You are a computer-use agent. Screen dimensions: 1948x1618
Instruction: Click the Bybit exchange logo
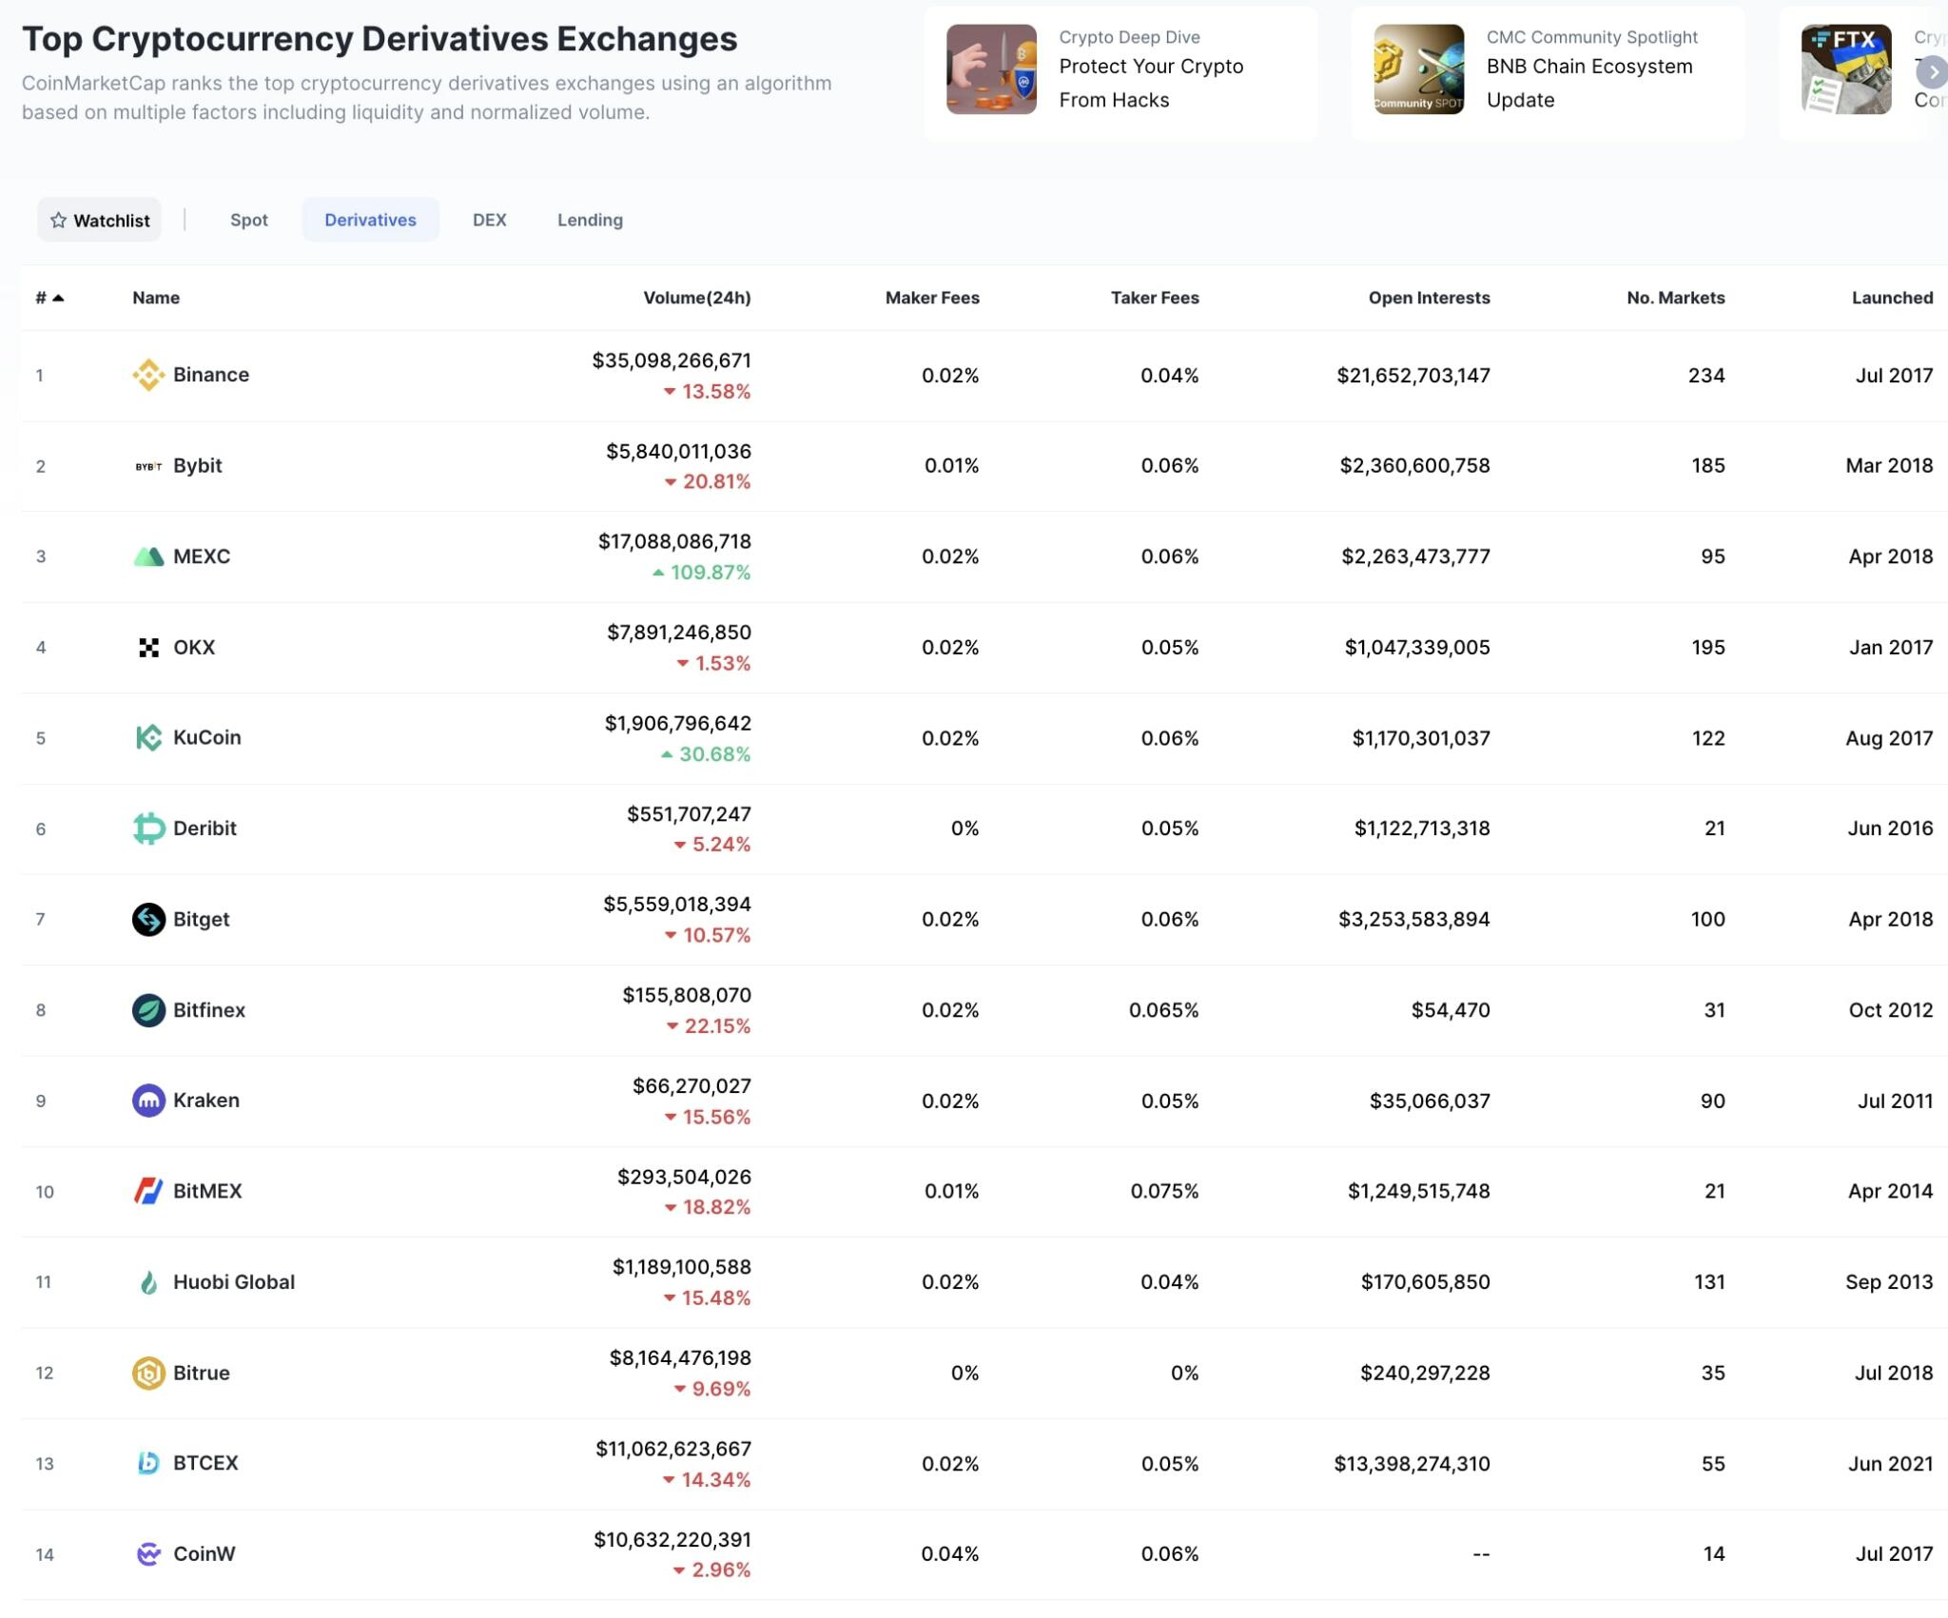[148, 465]
